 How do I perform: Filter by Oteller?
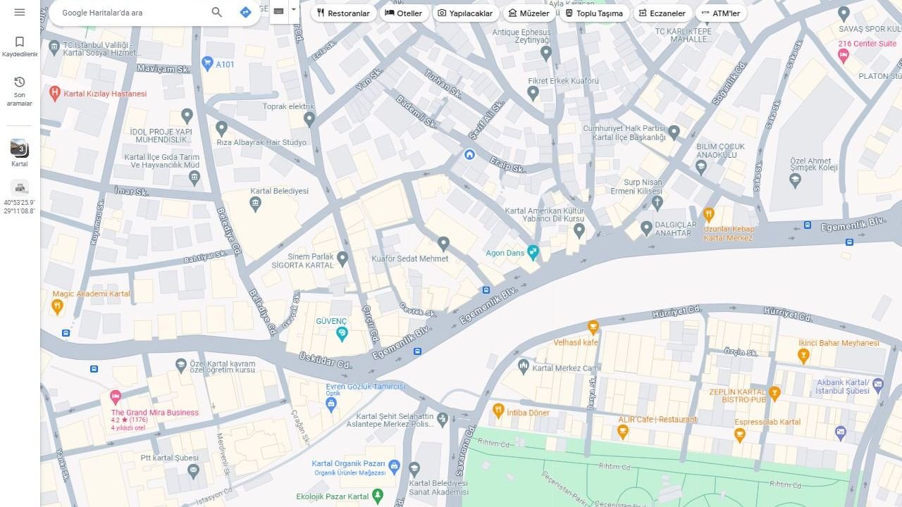[404, 13]
